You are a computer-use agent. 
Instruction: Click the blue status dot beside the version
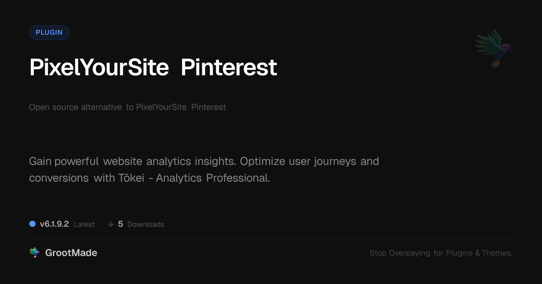click(33, 224)
